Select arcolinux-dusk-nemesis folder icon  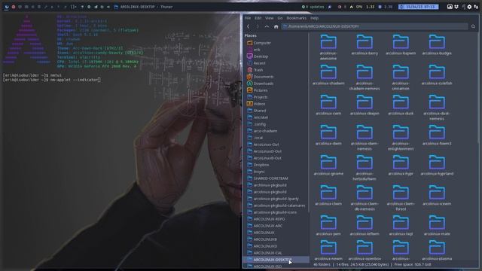tap(437, 102)
